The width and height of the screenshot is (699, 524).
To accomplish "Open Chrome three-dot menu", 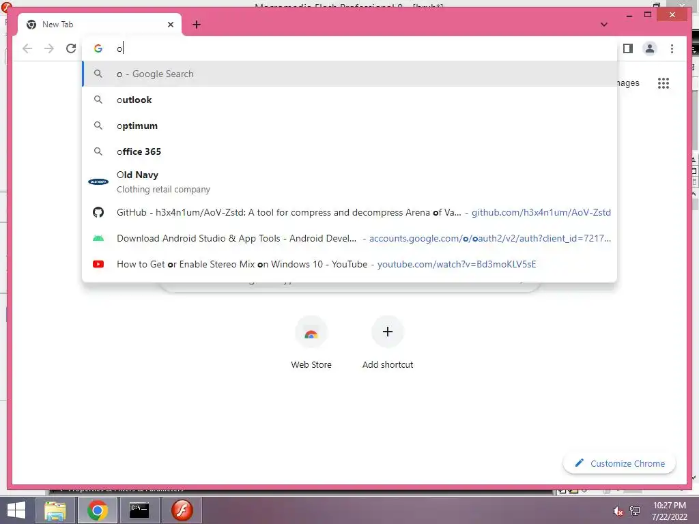I will [x=672, y=48].
